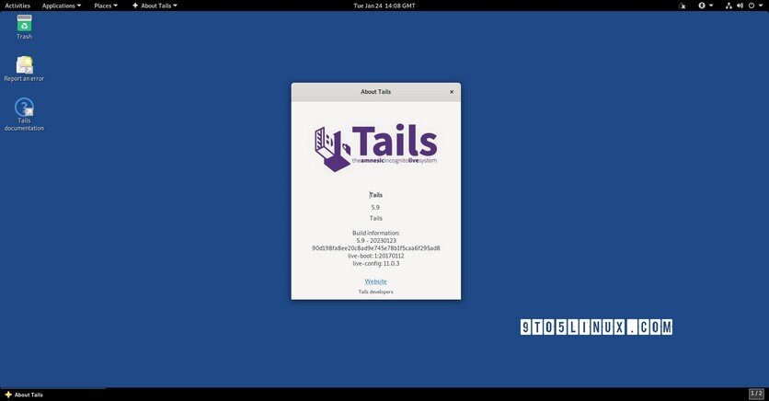
Task: Open the Places menu
Action: pos(106,6)
